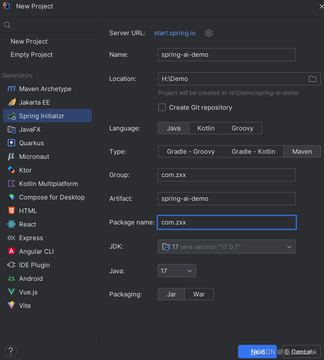This screenshot has height=360, width=324.
Task: Choose Gradle - Groovy build type
Action: [191, 152]
